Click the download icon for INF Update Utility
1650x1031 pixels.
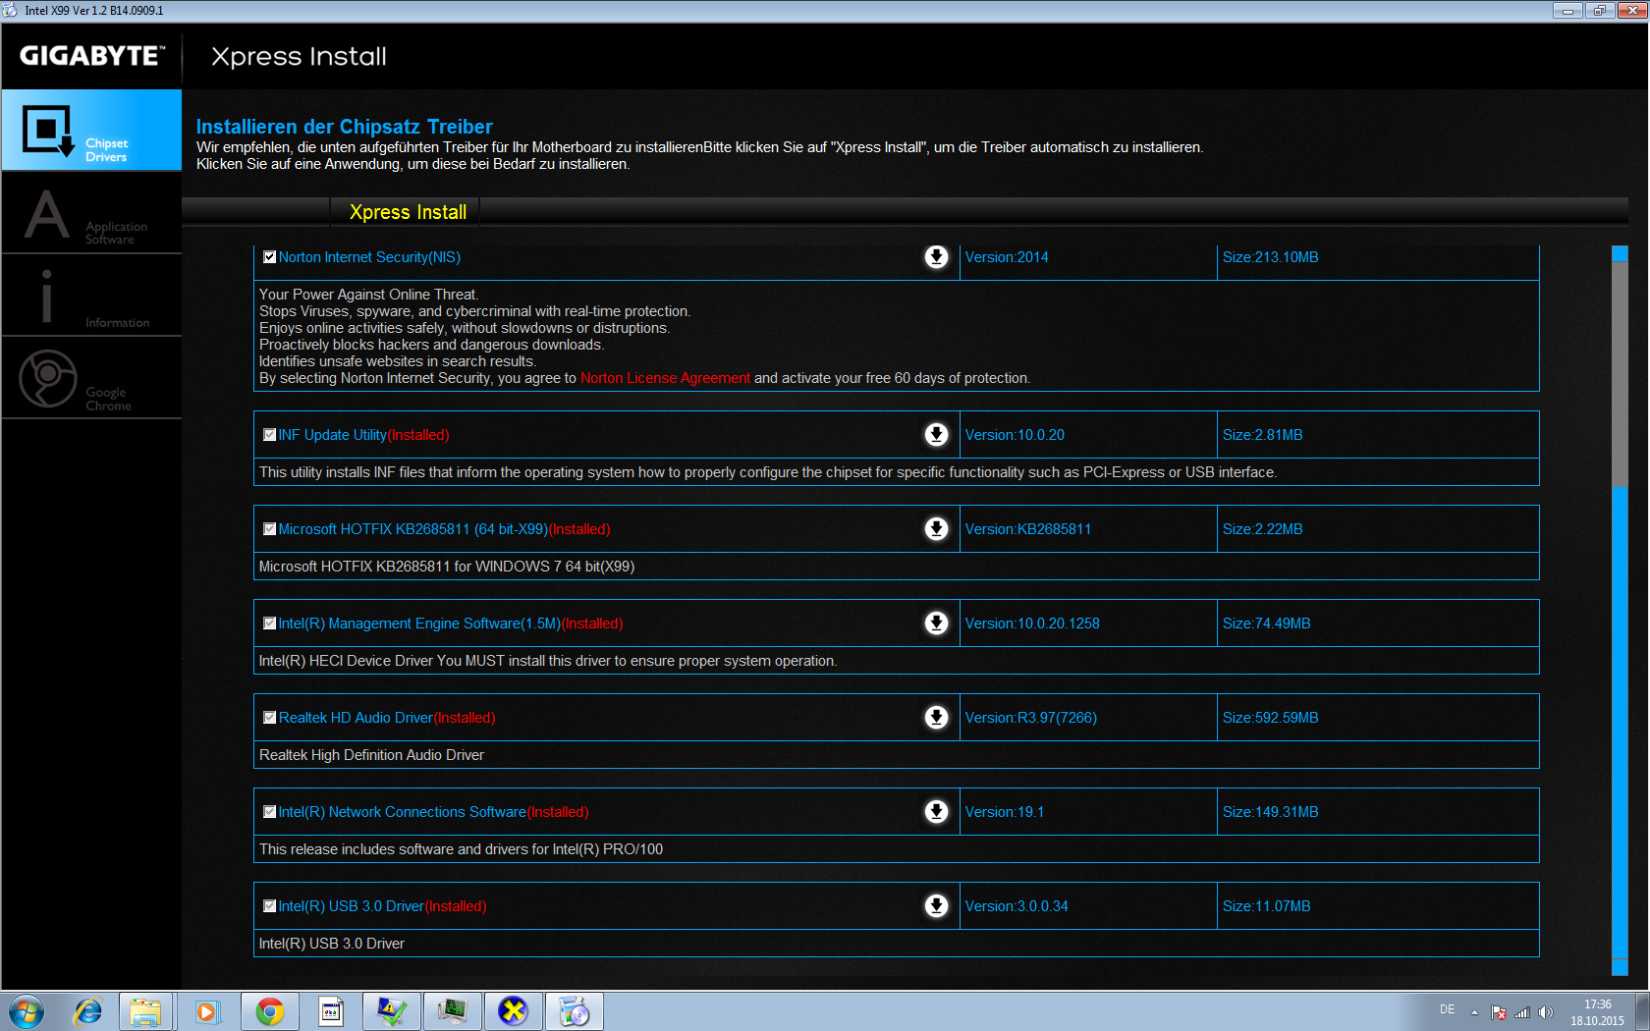(937, 435)
